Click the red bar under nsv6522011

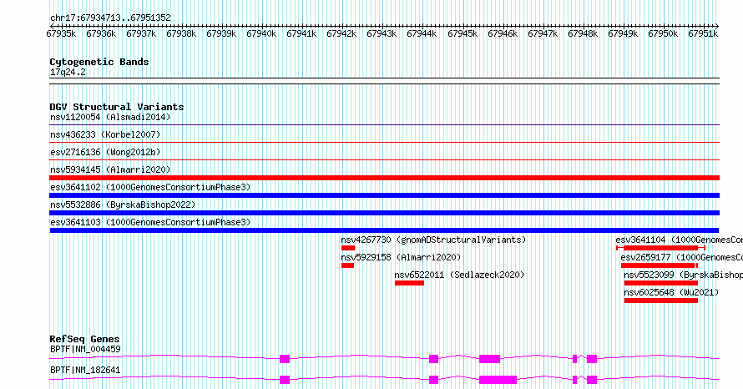pos(409,283)
